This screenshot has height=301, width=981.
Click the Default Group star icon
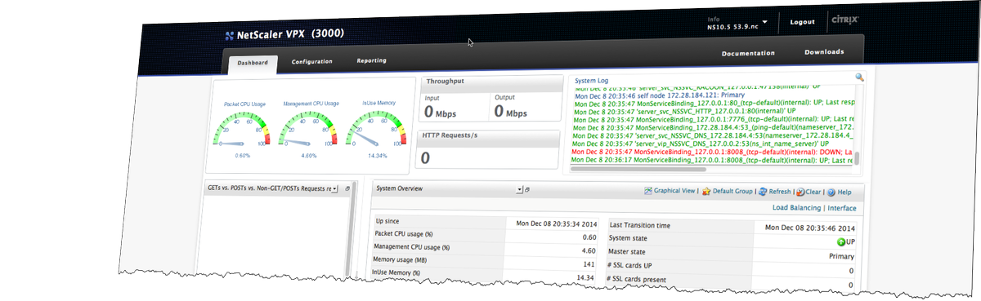pyautogui.click(x=706, y=192)
